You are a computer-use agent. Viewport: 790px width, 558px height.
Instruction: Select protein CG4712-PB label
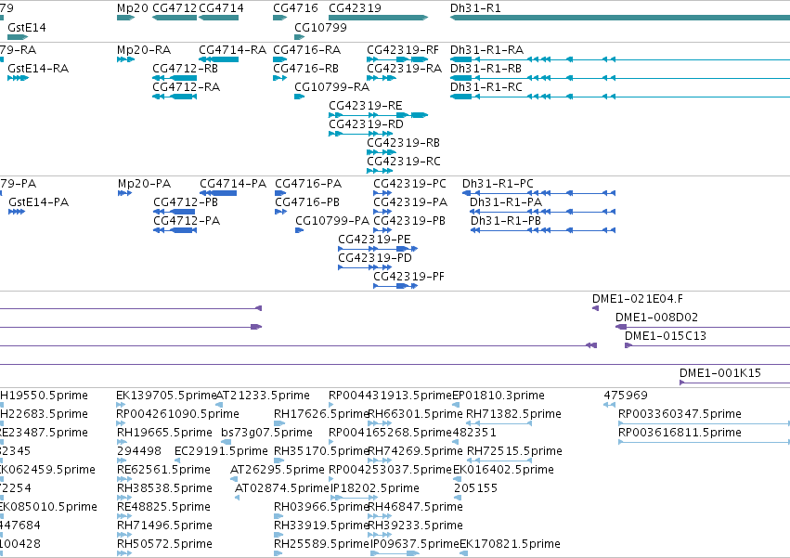[186, 202]
